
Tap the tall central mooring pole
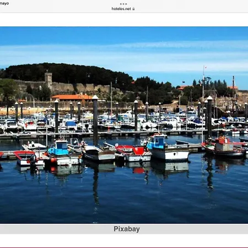pos(95,120)
